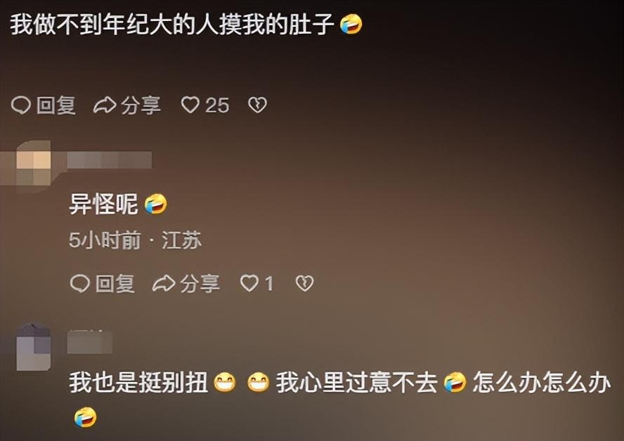The image size is (624, 441).
Task: Click the comment 我也是挺别扭 我心里过意不去
Action: 340,399
